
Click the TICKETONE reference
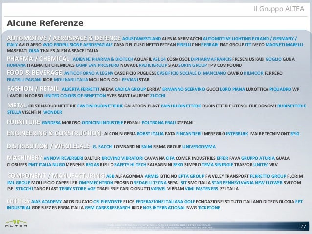[x=209, y=208]
